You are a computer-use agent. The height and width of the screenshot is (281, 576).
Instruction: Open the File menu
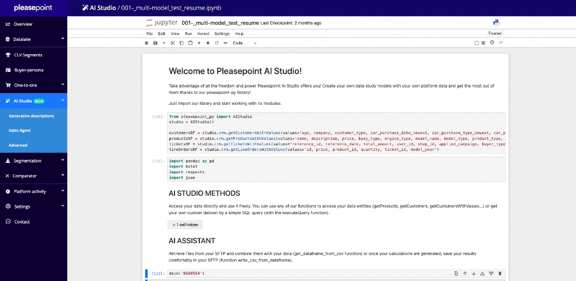click(x=149, y=34)
